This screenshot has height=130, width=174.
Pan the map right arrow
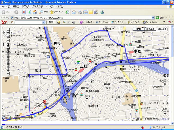point(11,32)
